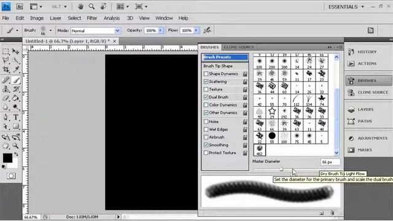This screenshot has width=393, height=221.
Task: Uncheck Other Dynamics option
Action: (x=206, y=113)
